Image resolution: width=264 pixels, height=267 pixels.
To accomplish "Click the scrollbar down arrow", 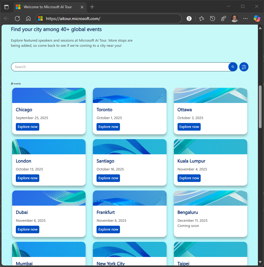I will coord(260,262).
